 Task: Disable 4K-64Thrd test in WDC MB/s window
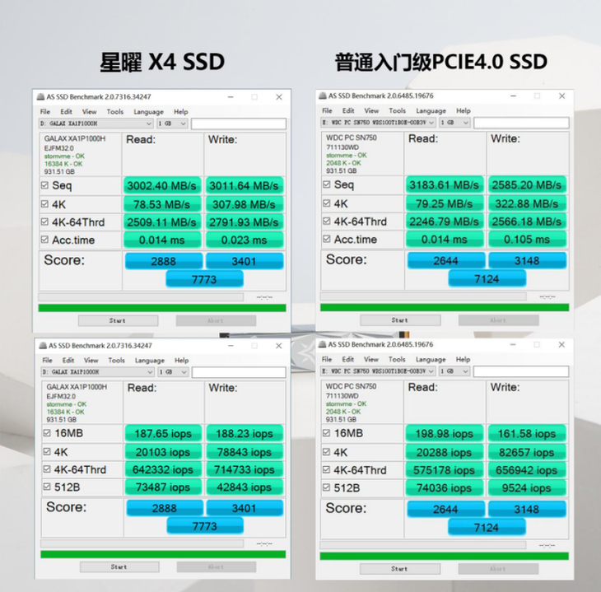tap(327, 221)
